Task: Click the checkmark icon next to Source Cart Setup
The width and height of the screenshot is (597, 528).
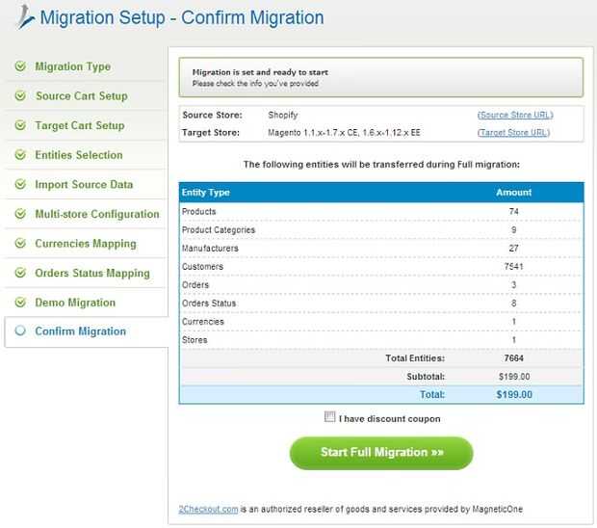Action: pyautogui.click(x=19, y=96)
